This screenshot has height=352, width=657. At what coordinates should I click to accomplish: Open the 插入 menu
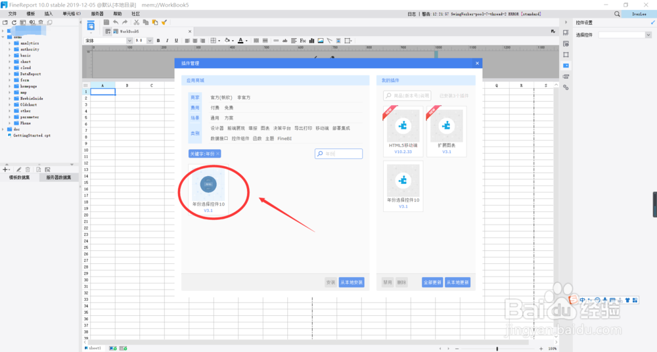coord(49,14)
